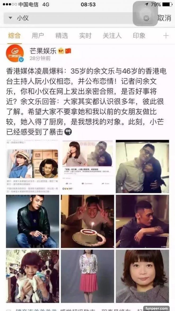Open the man in green leather jacket photo

tap(33, 221)
